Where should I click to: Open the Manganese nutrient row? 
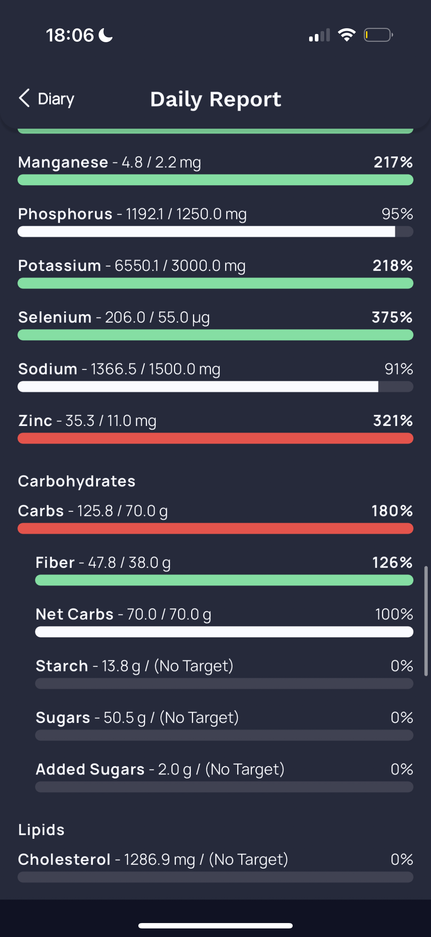[x=215, y=169]
